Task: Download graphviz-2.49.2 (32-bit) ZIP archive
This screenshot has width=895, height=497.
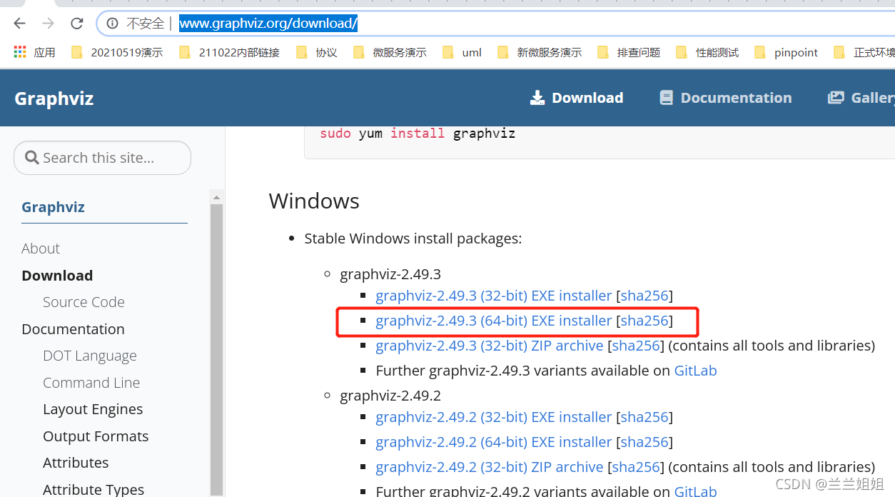Action: 490,467
